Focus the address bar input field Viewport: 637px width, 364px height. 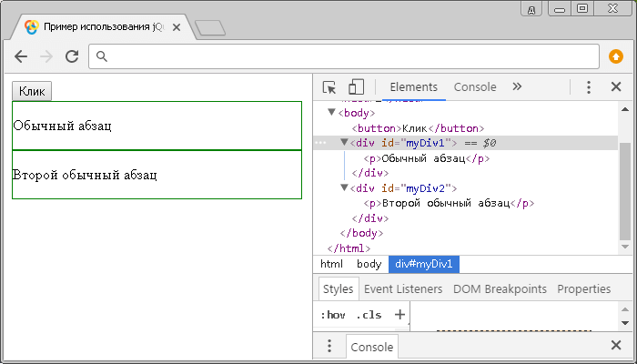click(x=344, y=56)
